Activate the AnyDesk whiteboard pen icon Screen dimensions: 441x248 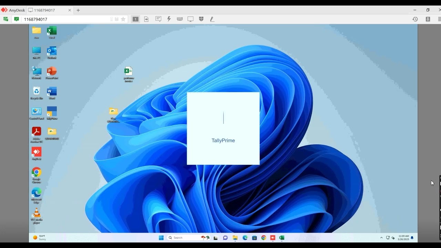[212, 19]
